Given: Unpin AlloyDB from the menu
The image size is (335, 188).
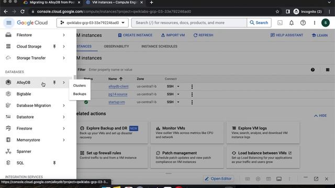Looking at the screenshot, I should (54, 83).
